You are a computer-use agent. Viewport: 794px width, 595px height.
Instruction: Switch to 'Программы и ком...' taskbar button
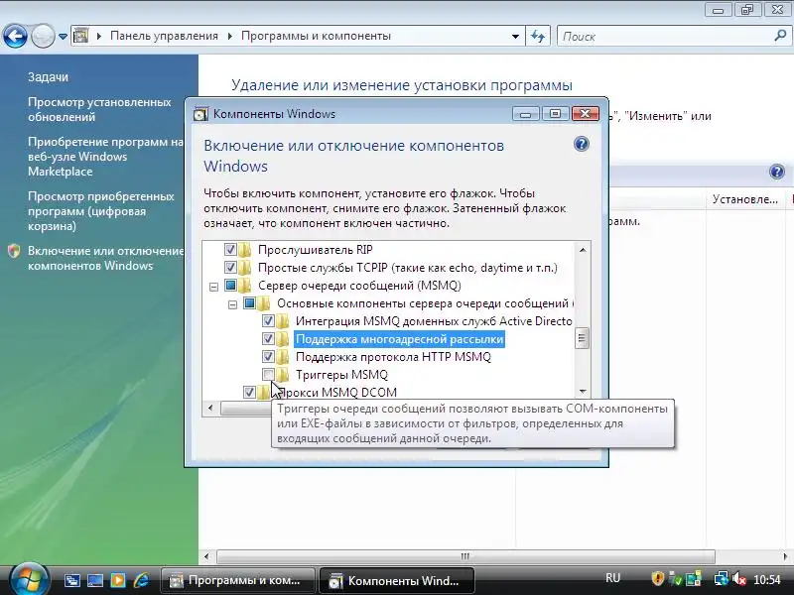(237, 580)
